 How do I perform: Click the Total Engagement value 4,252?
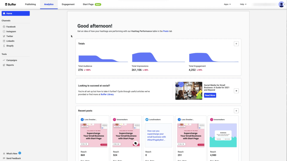tap(192, 70)
